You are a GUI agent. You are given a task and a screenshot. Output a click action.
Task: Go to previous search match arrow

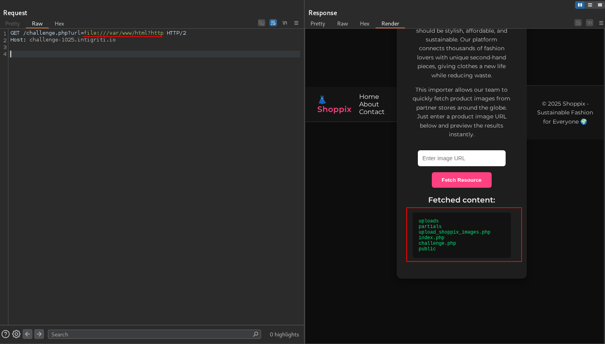(28, 334)
